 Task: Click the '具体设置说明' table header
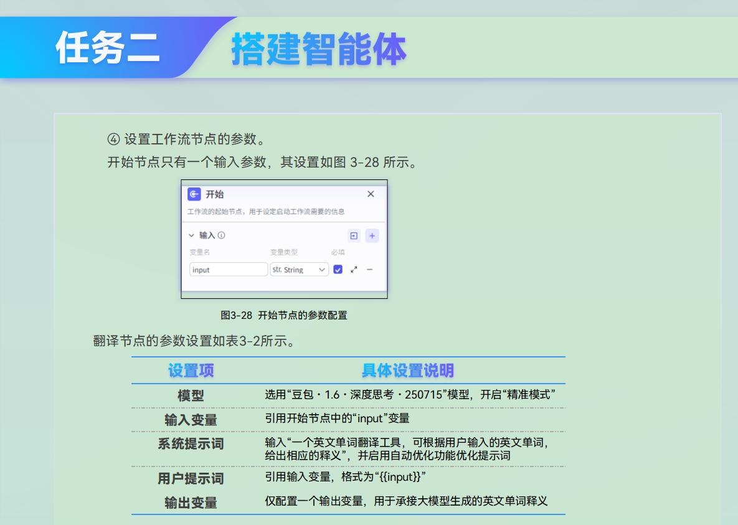pyautogui.click(x=407, y=371)
